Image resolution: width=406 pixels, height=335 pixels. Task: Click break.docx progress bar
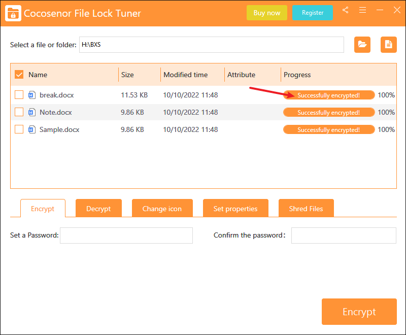pos(329,95)
